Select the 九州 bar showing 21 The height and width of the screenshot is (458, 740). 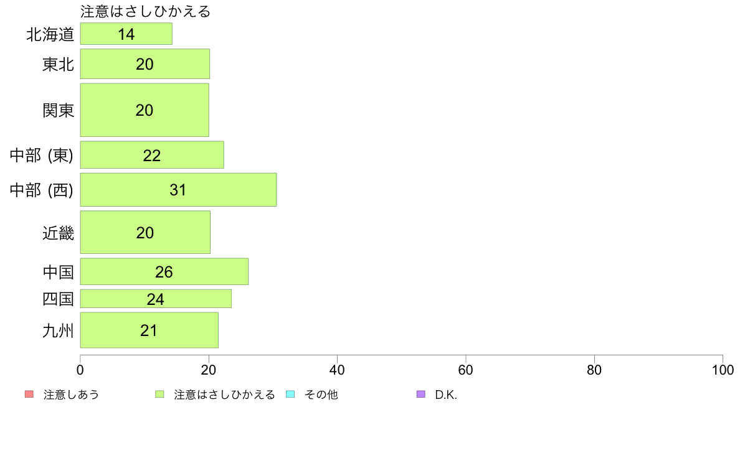pyautogui.click(x=149, y=330)
